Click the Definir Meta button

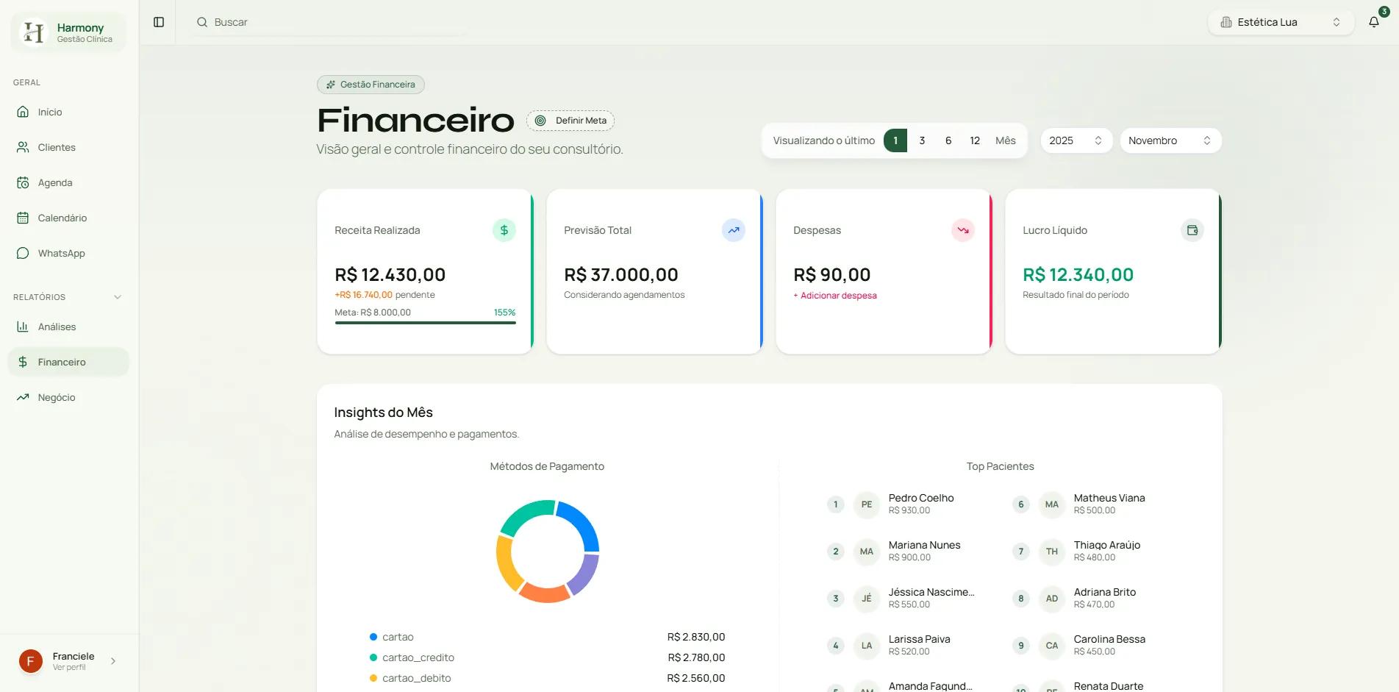click(x=570, y=120)
